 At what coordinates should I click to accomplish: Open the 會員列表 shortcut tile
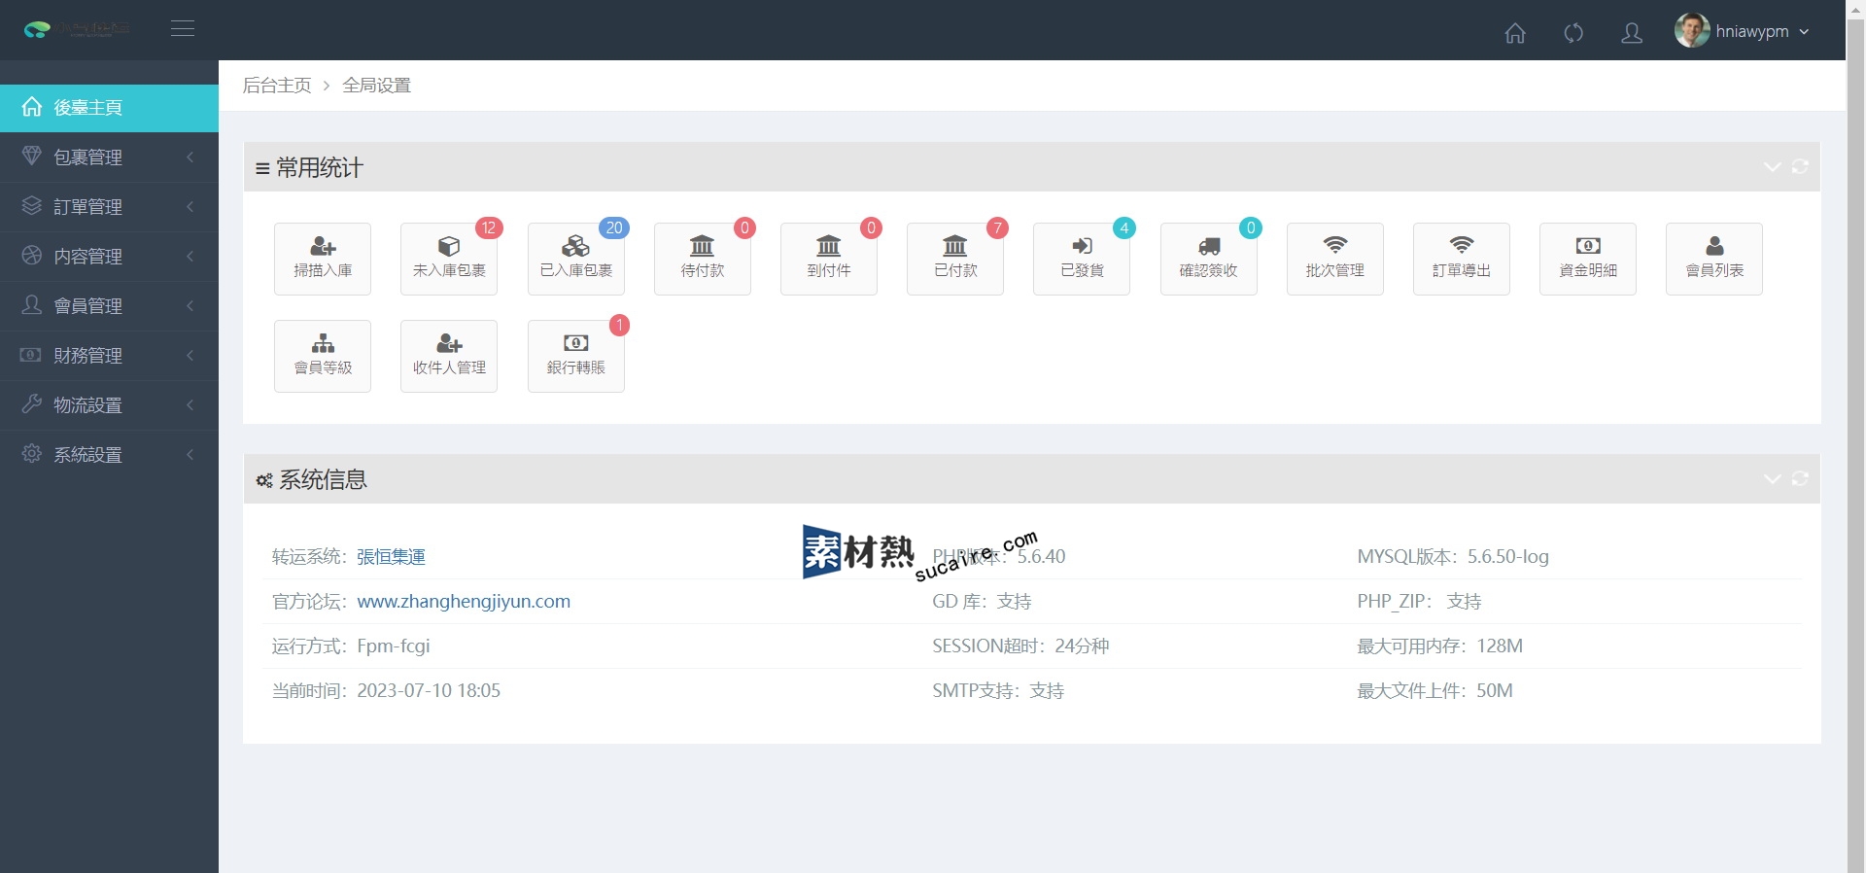click(x=1714, y=259)
